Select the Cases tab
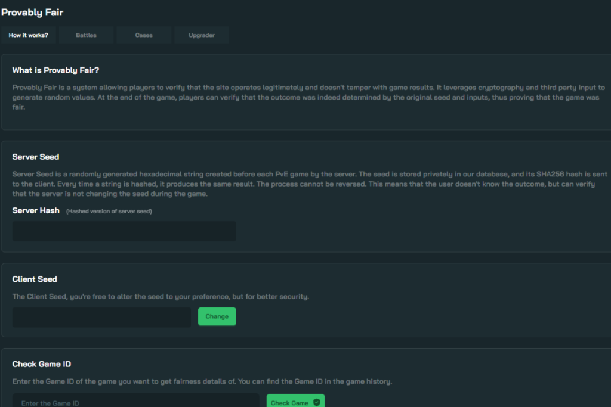Screen dimensions: 611x407 [x=144, y=35]
